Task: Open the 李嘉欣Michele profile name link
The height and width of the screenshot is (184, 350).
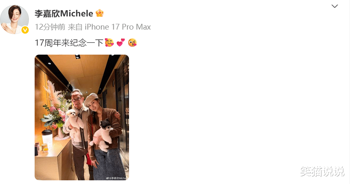Action: pyautogui.click(x=64, y=14)
